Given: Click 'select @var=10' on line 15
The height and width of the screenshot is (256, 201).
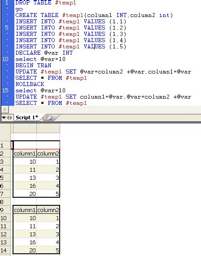Looking at the screenshot, I should point(40,91).
